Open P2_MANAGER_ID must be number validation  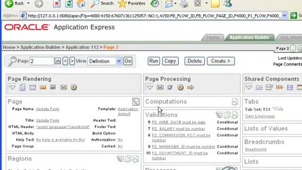coord(184,147)
